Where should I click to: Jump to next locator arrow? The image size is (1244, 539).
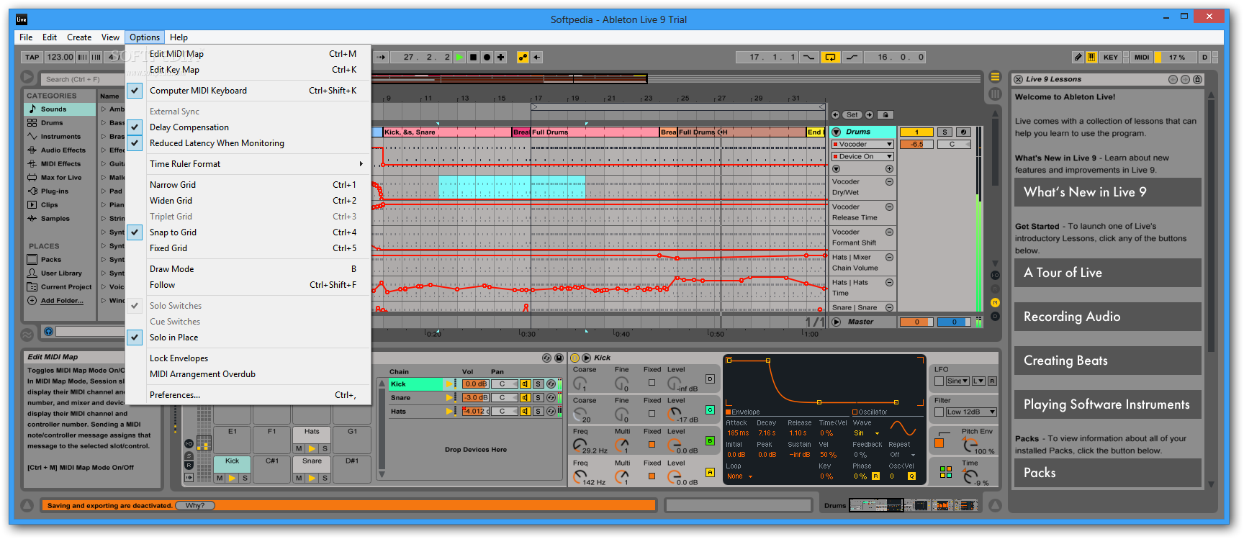tap(869, 114)
